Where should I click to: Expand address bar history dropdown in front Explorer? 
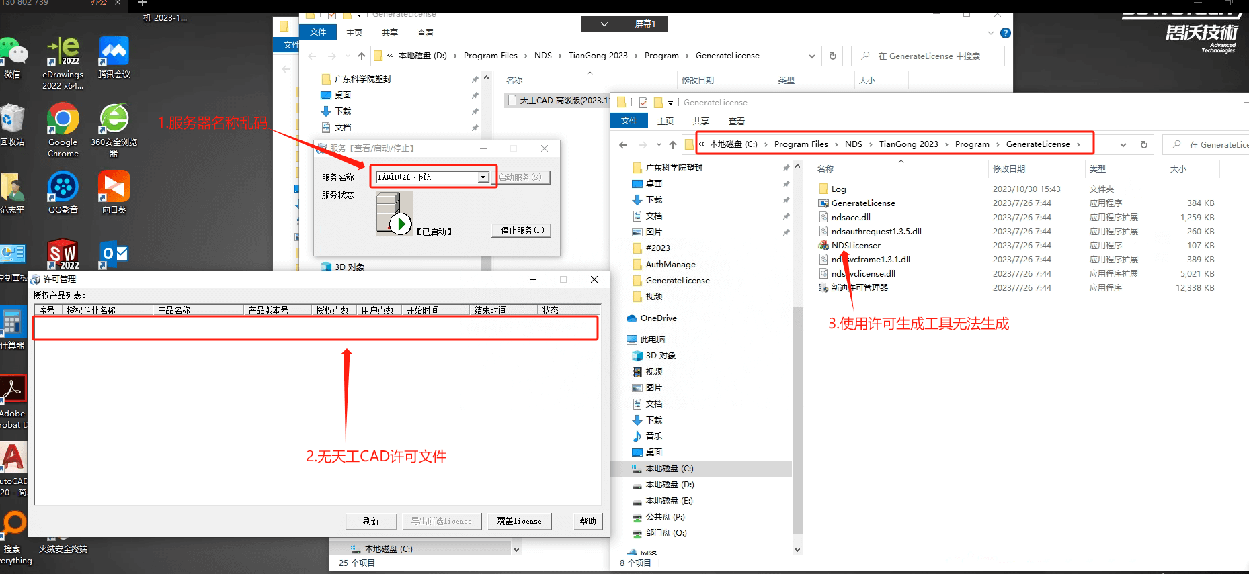pyautogui.click(x=1123, y=144)
